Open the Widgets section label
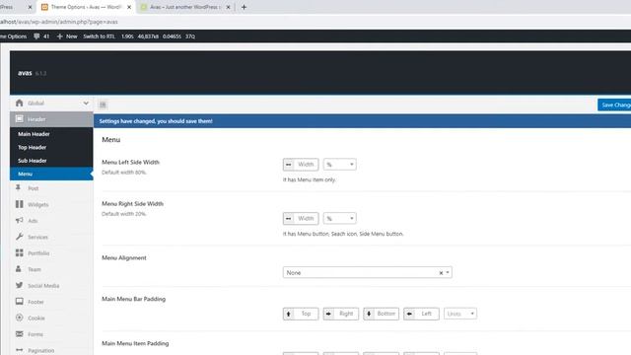The height and width of the screenshot is (355, 631). click(38, 204)
